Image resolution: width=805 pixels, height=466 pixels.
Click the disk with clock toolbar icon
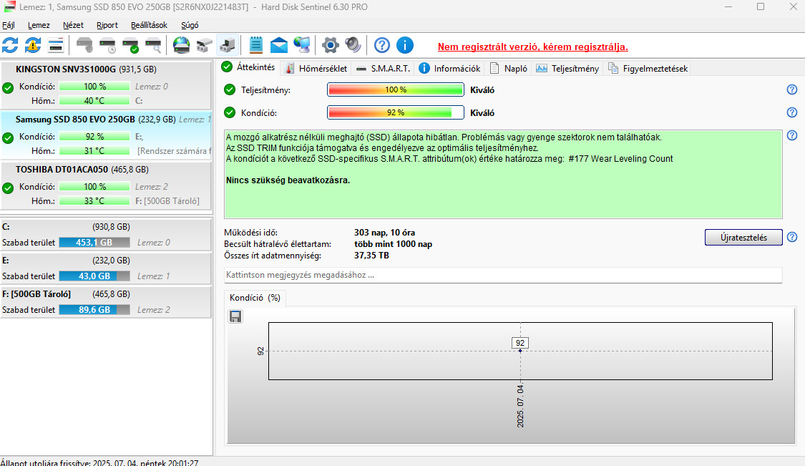108,45
